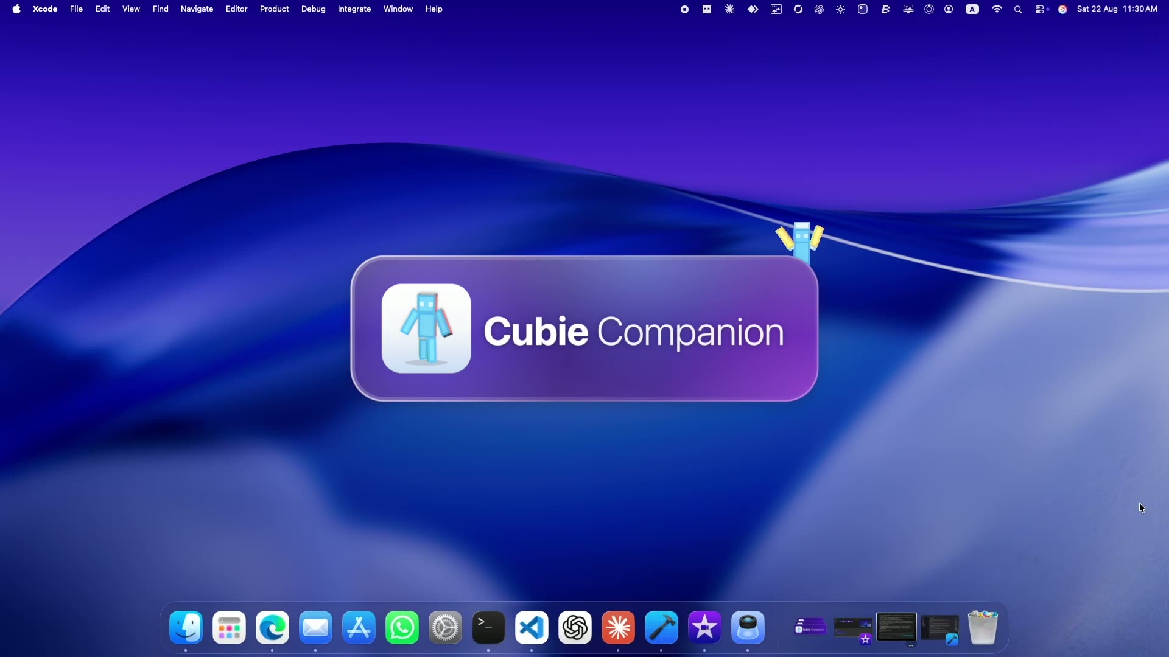Viewport: 1169px width, 657px height.
Task: Open iMovie star icon in the dock
Action: pos(704,627)
